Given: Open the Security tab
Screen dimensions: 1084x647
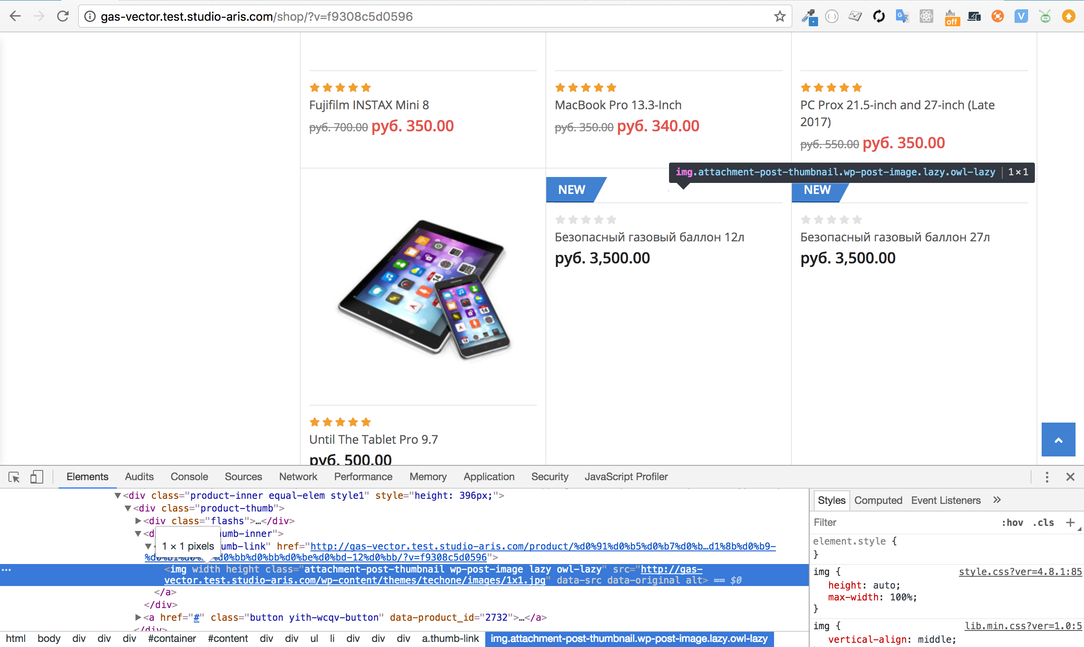Looking at the screenshot, I should click(x=550, y=477).
